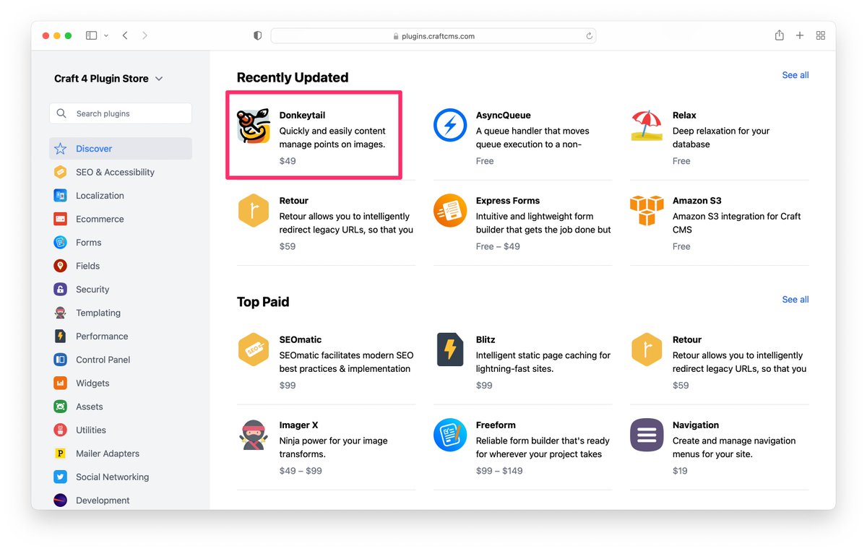The width and height of the screenshot is (867, 551).
Task: Click the $99 – $149 Freeform price
Action: coord(499,471)
